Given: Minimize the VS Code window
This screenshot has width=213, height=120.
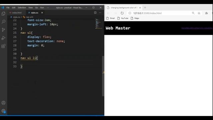Looking at the screenshot, I should pos(87,8).
